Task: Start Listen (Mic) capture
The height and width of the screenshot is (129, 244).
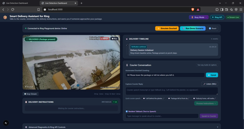Action: [209, 84]
